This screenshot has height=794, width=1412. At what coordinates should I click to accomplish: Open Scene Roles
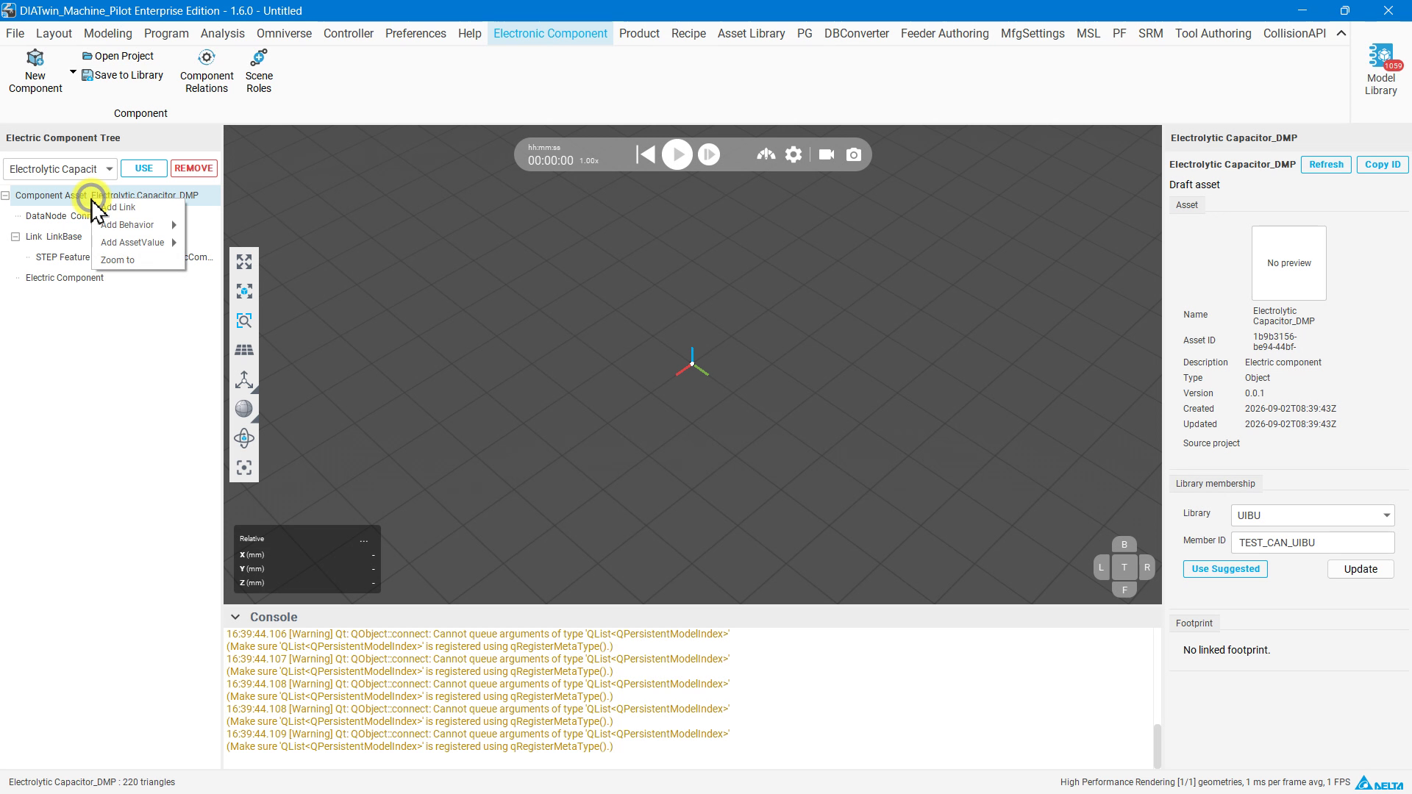[x=259, y=71]
